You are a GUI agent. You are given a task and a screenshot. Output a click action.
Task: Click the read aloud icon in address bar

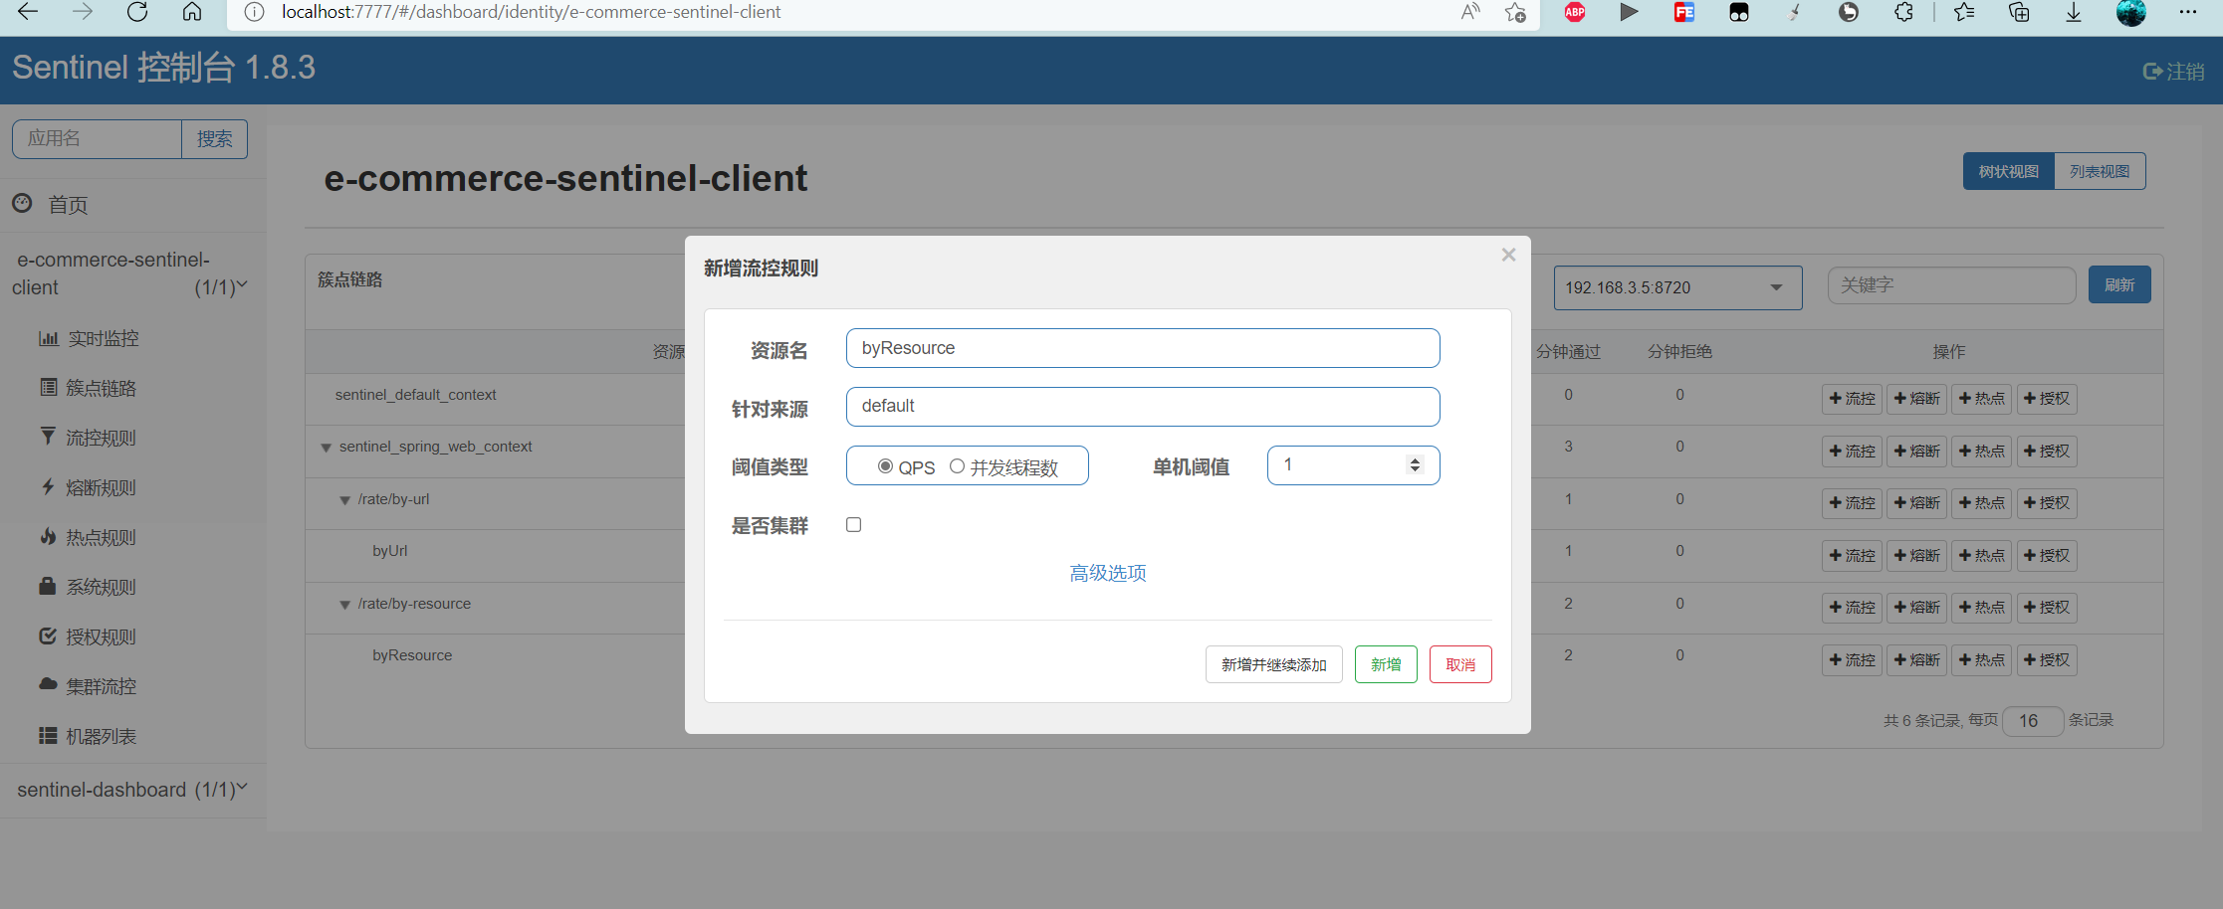pyautogui.click(x=1470, y=12)
